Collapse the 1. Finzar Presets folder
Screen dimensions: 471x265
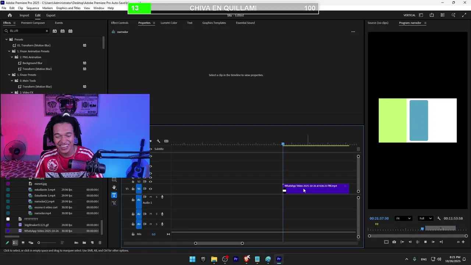9,75
